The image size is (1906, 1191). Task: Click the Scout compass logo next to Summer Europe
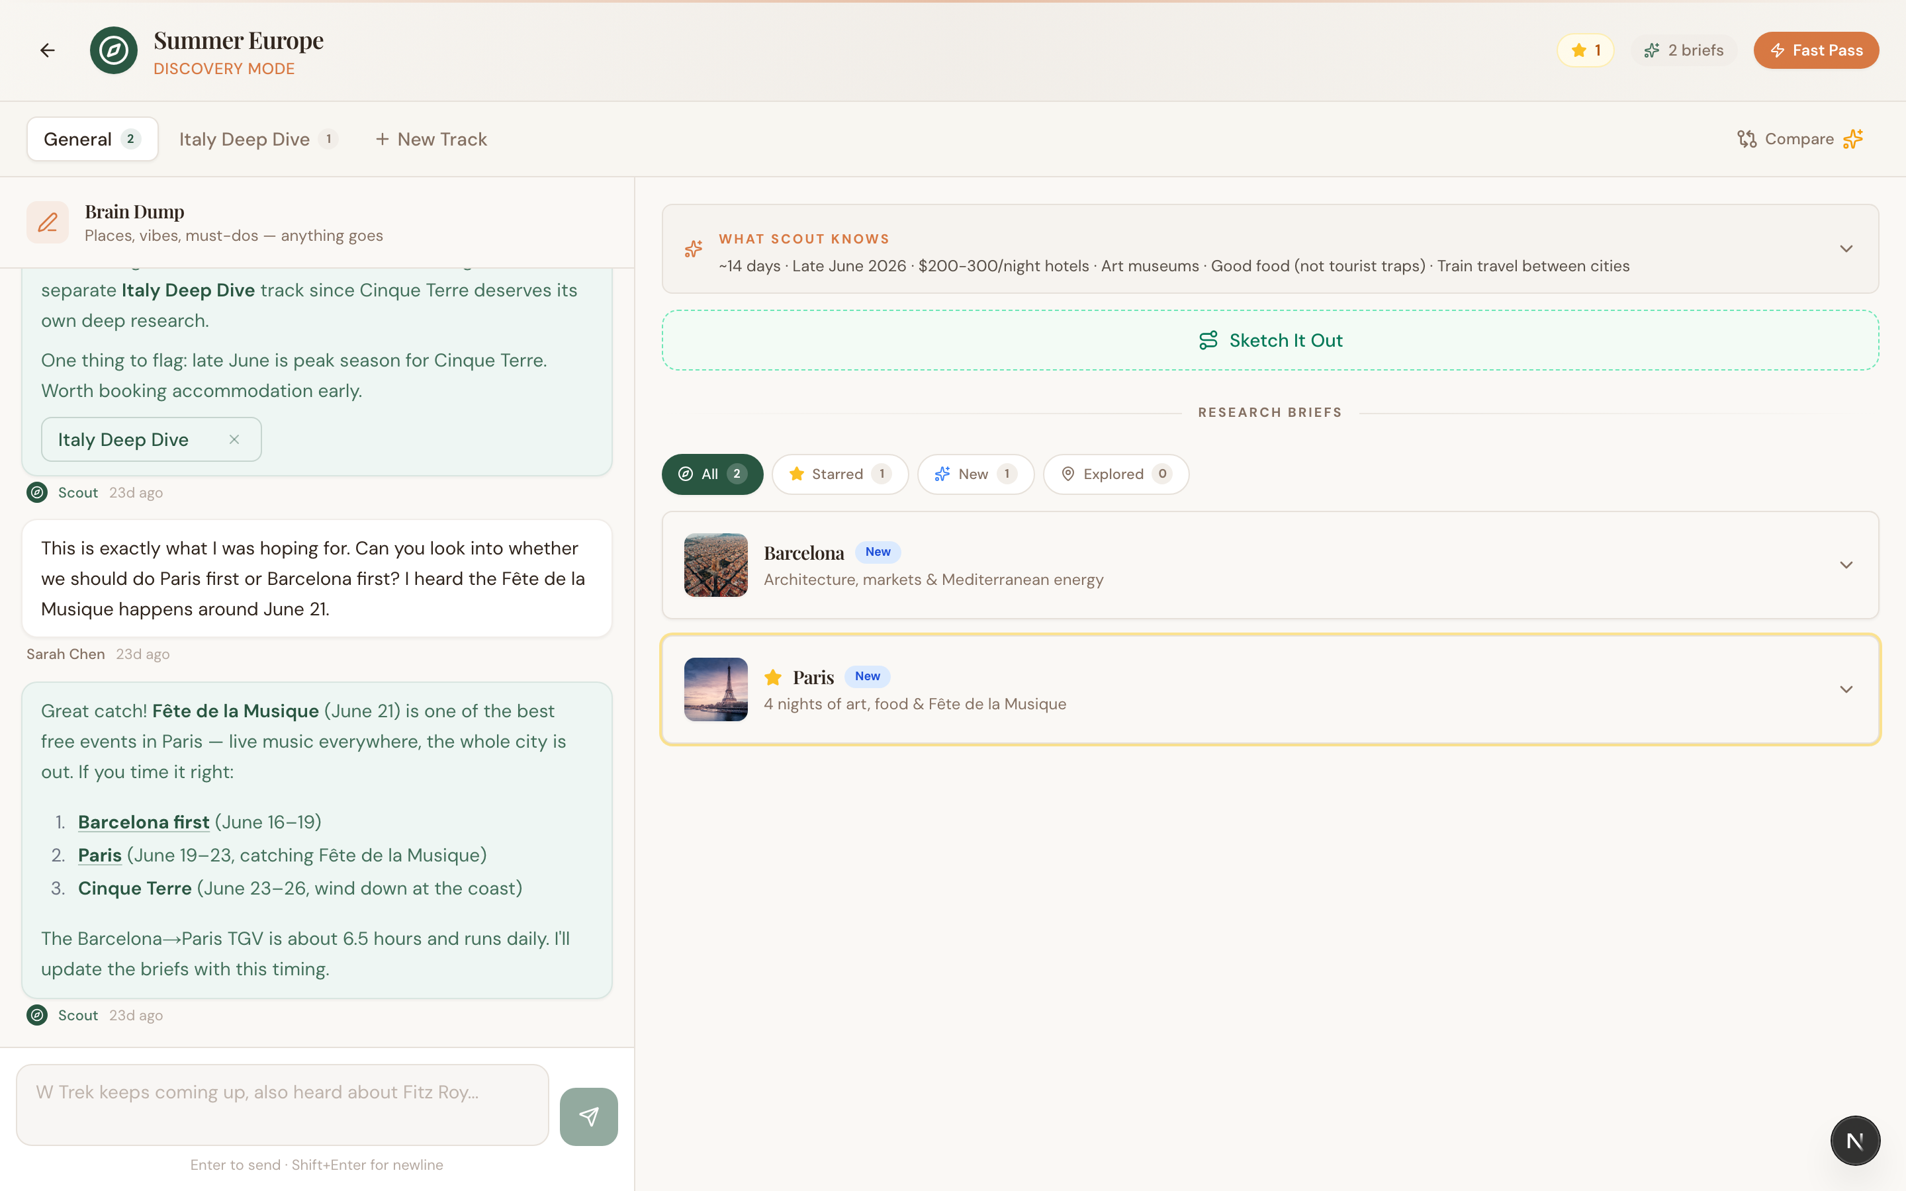tap(114, 50)
